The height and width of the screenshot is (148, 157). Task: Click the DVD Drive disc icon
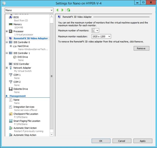[x=15, y=57]
